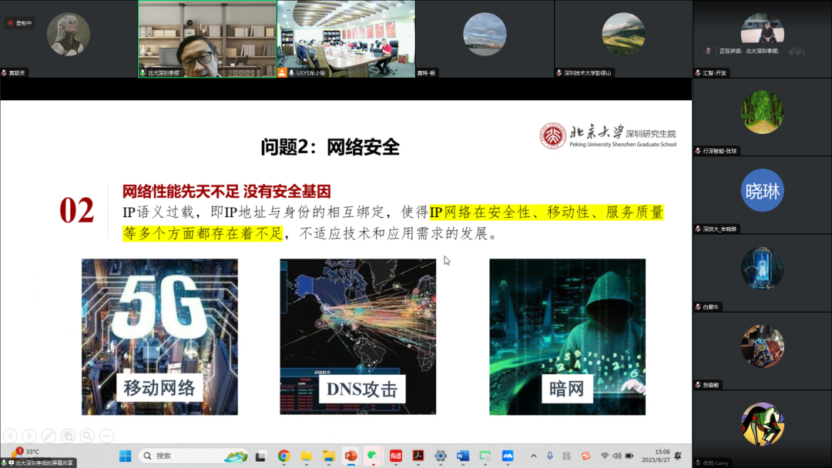832x468 pixels.
Task: Open Microsoft Word from the taskbar
Action: 463,456
